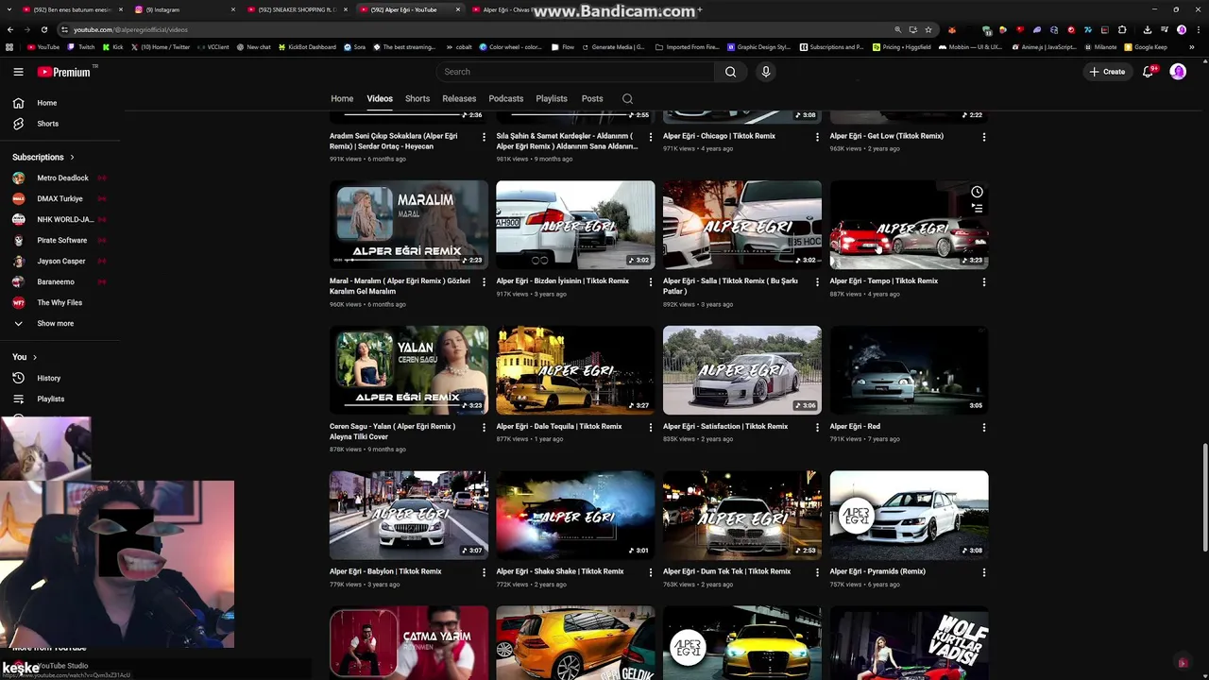Open the options menu for Alper Eğri - Red
Viewport: 1209px width, 680px height.
point(984,427)
